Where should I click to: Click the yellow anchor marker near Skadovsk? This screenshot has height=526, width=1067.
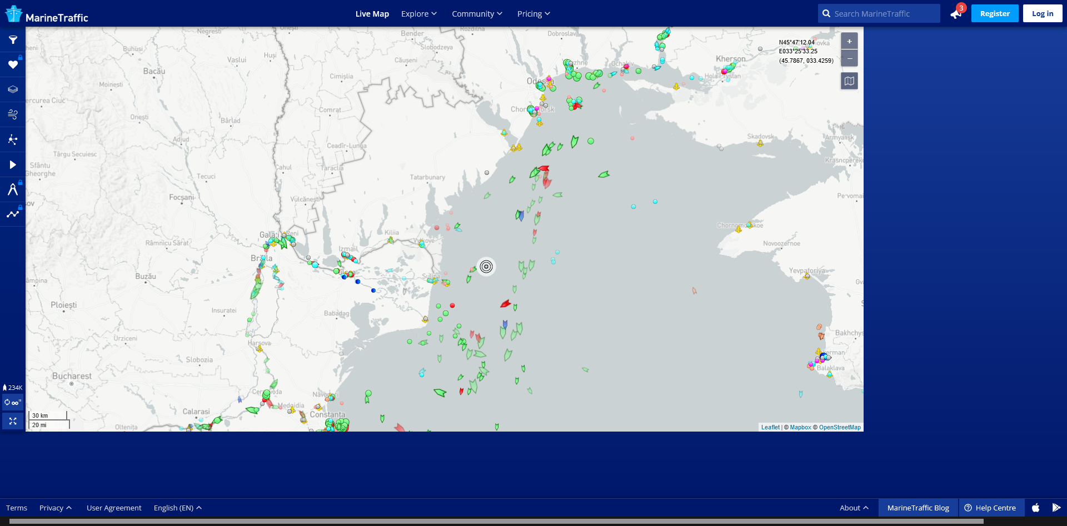click(x=760, y=144)
